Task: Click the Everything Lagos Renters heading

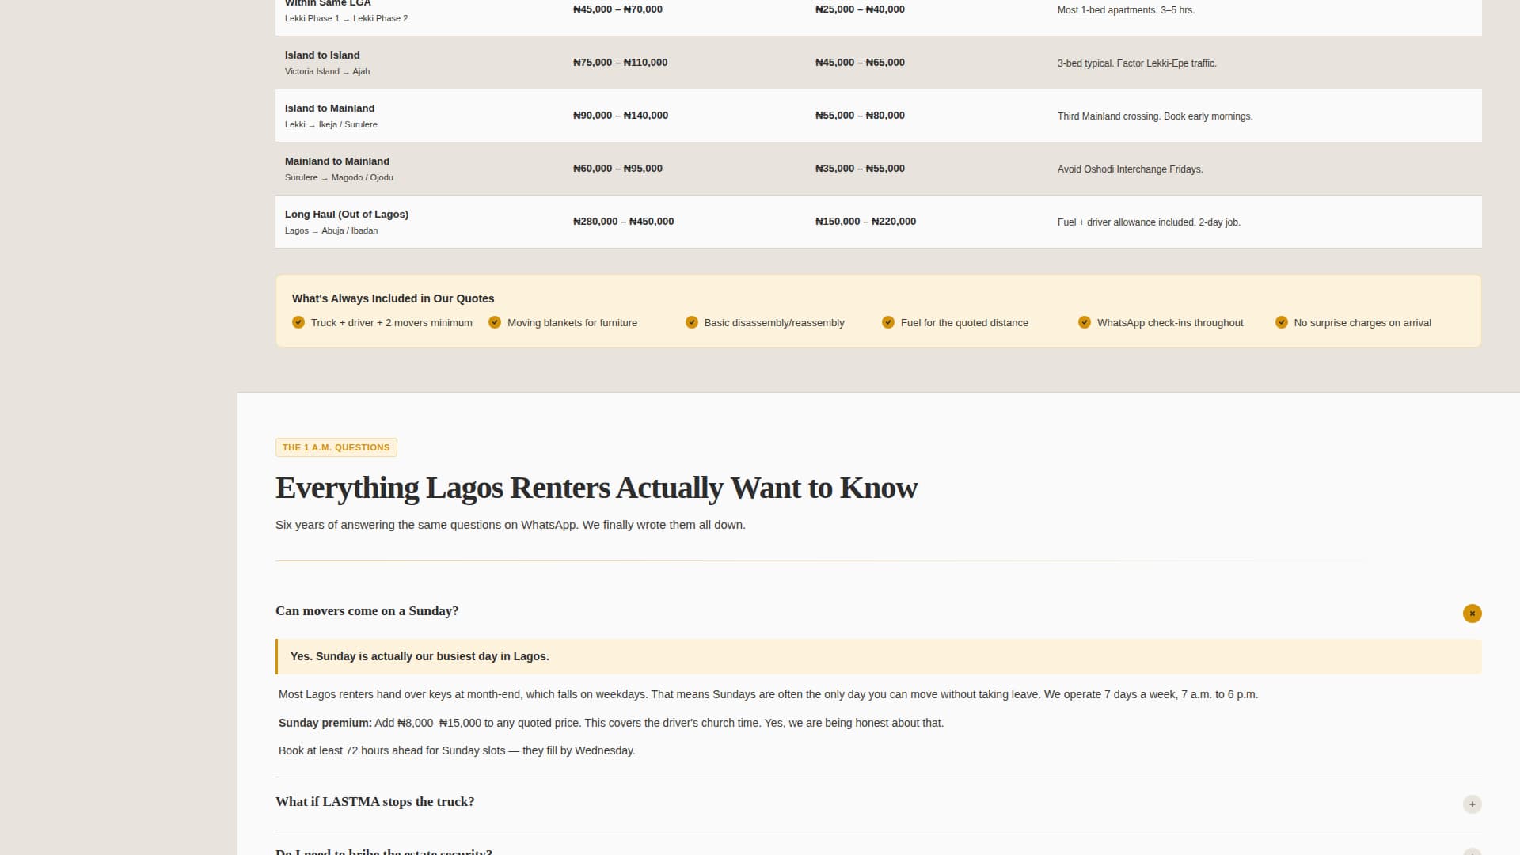Action: pyautogui.click(x=596, y=488)
